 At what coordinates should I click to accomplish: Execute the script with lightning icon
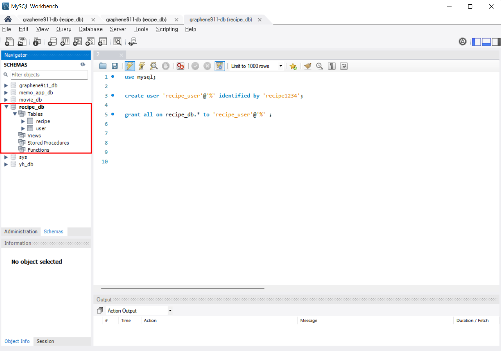pyautogui.click(x=130, y=66)
